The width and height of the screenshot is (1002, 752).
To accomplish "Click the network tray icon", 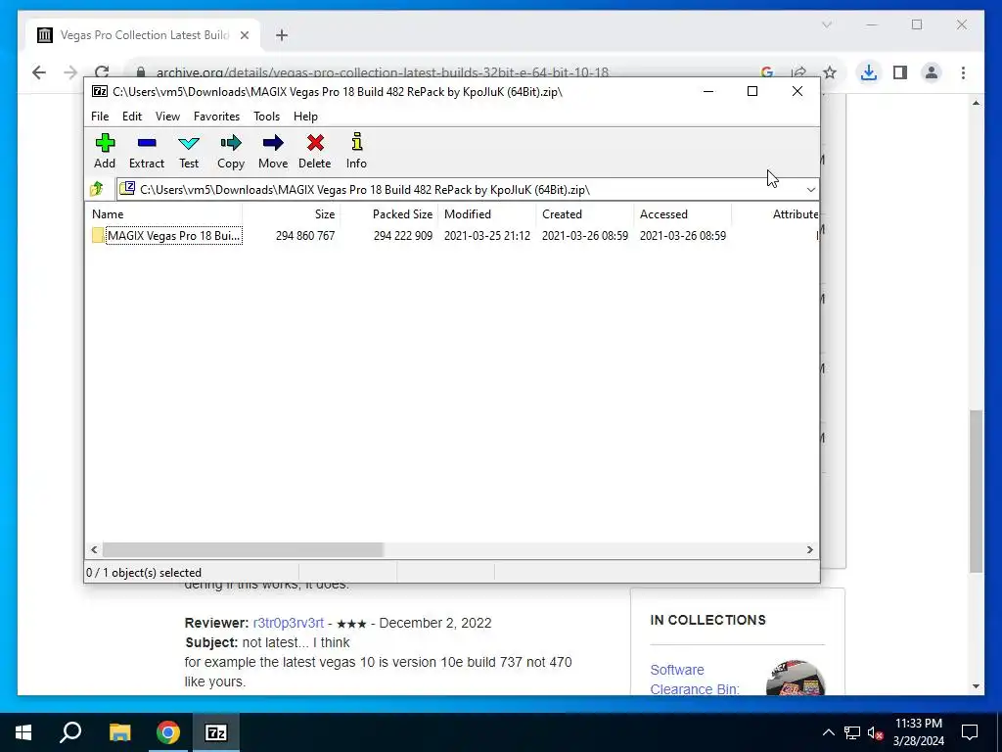I will [852, 732].
